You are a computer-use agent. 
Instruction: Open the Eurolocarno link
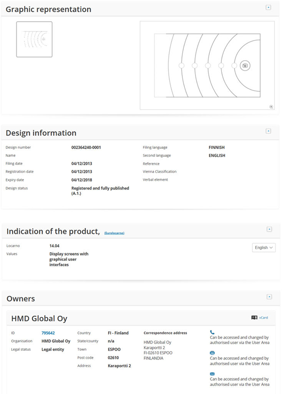coord(114,233)
